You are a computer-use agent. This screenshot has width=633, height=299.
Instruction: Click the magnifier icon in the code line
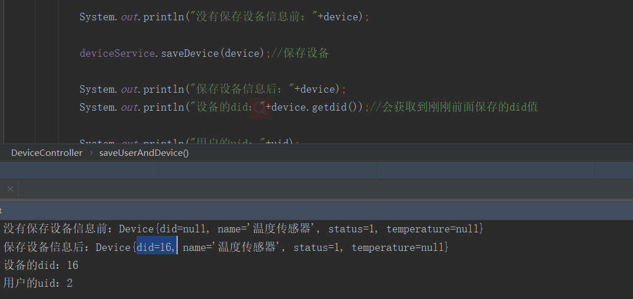(260, 108)
